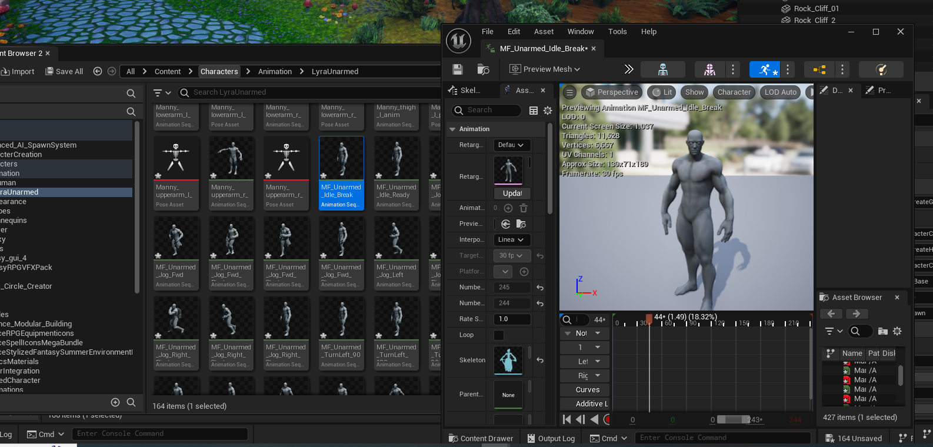Viewport: 933px width, 447px height.
Task: Go back in Content Browser history
Action: pyautogui.click(x=98, y=71)
